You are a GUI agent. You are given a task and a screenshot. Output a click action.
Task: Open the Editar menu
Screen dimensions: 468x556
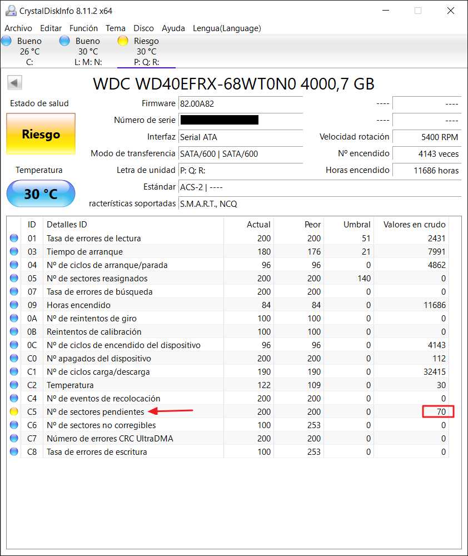coord(51,28)
